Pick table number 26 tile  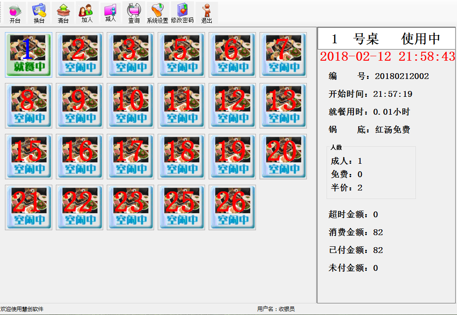(232, 207)
